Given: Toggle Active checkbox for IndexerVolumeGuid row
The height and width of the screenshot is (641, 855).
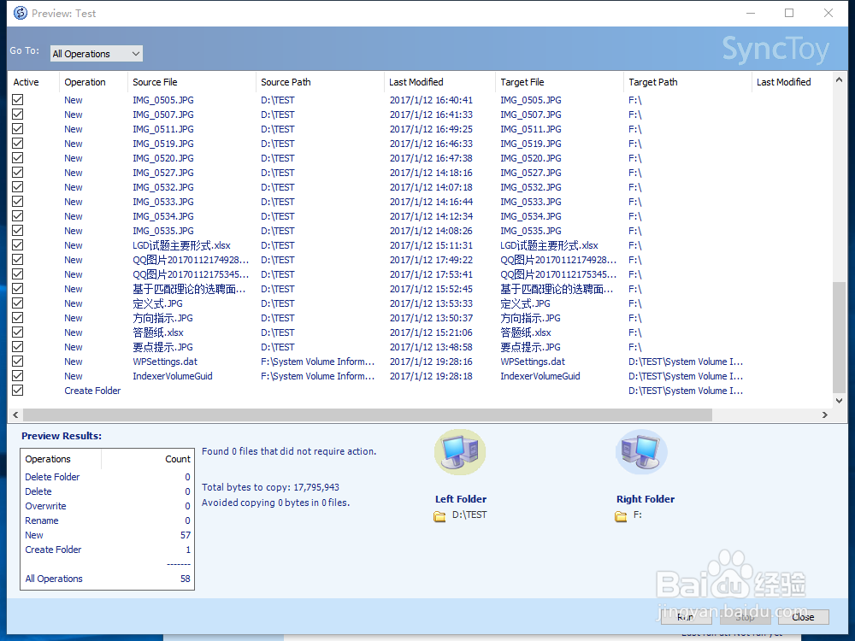Looking at the screenshot, I should (x=17, y=375).
